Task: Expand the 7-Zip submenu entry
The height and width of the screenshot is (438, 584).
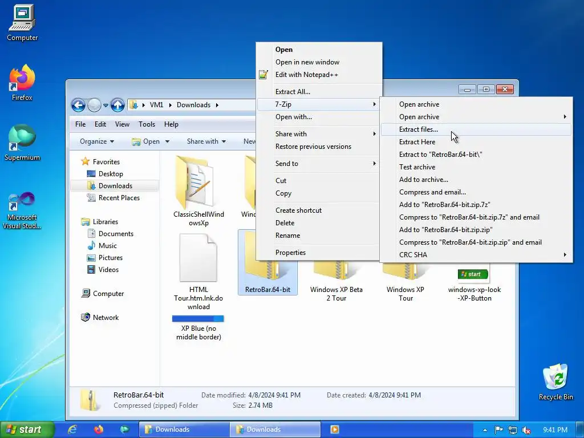Action: (x=319, y=104)
